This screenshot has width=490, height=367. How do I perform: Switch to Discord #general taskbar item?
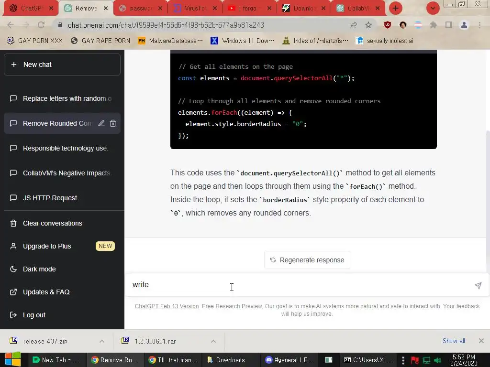[x=289, y=360]
